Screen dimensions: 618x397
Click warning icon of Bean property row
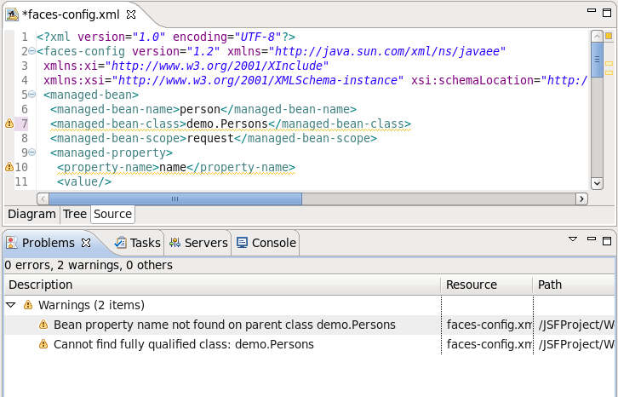click(x=43, y=325)
